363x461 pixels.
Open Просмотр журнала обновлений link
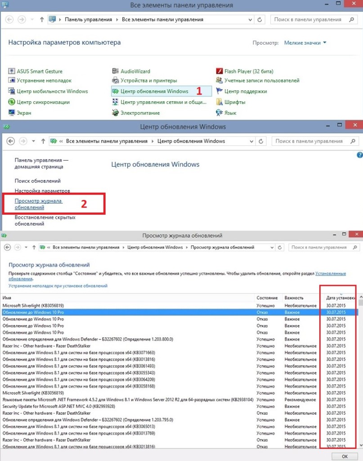click(x=38, y=204)
